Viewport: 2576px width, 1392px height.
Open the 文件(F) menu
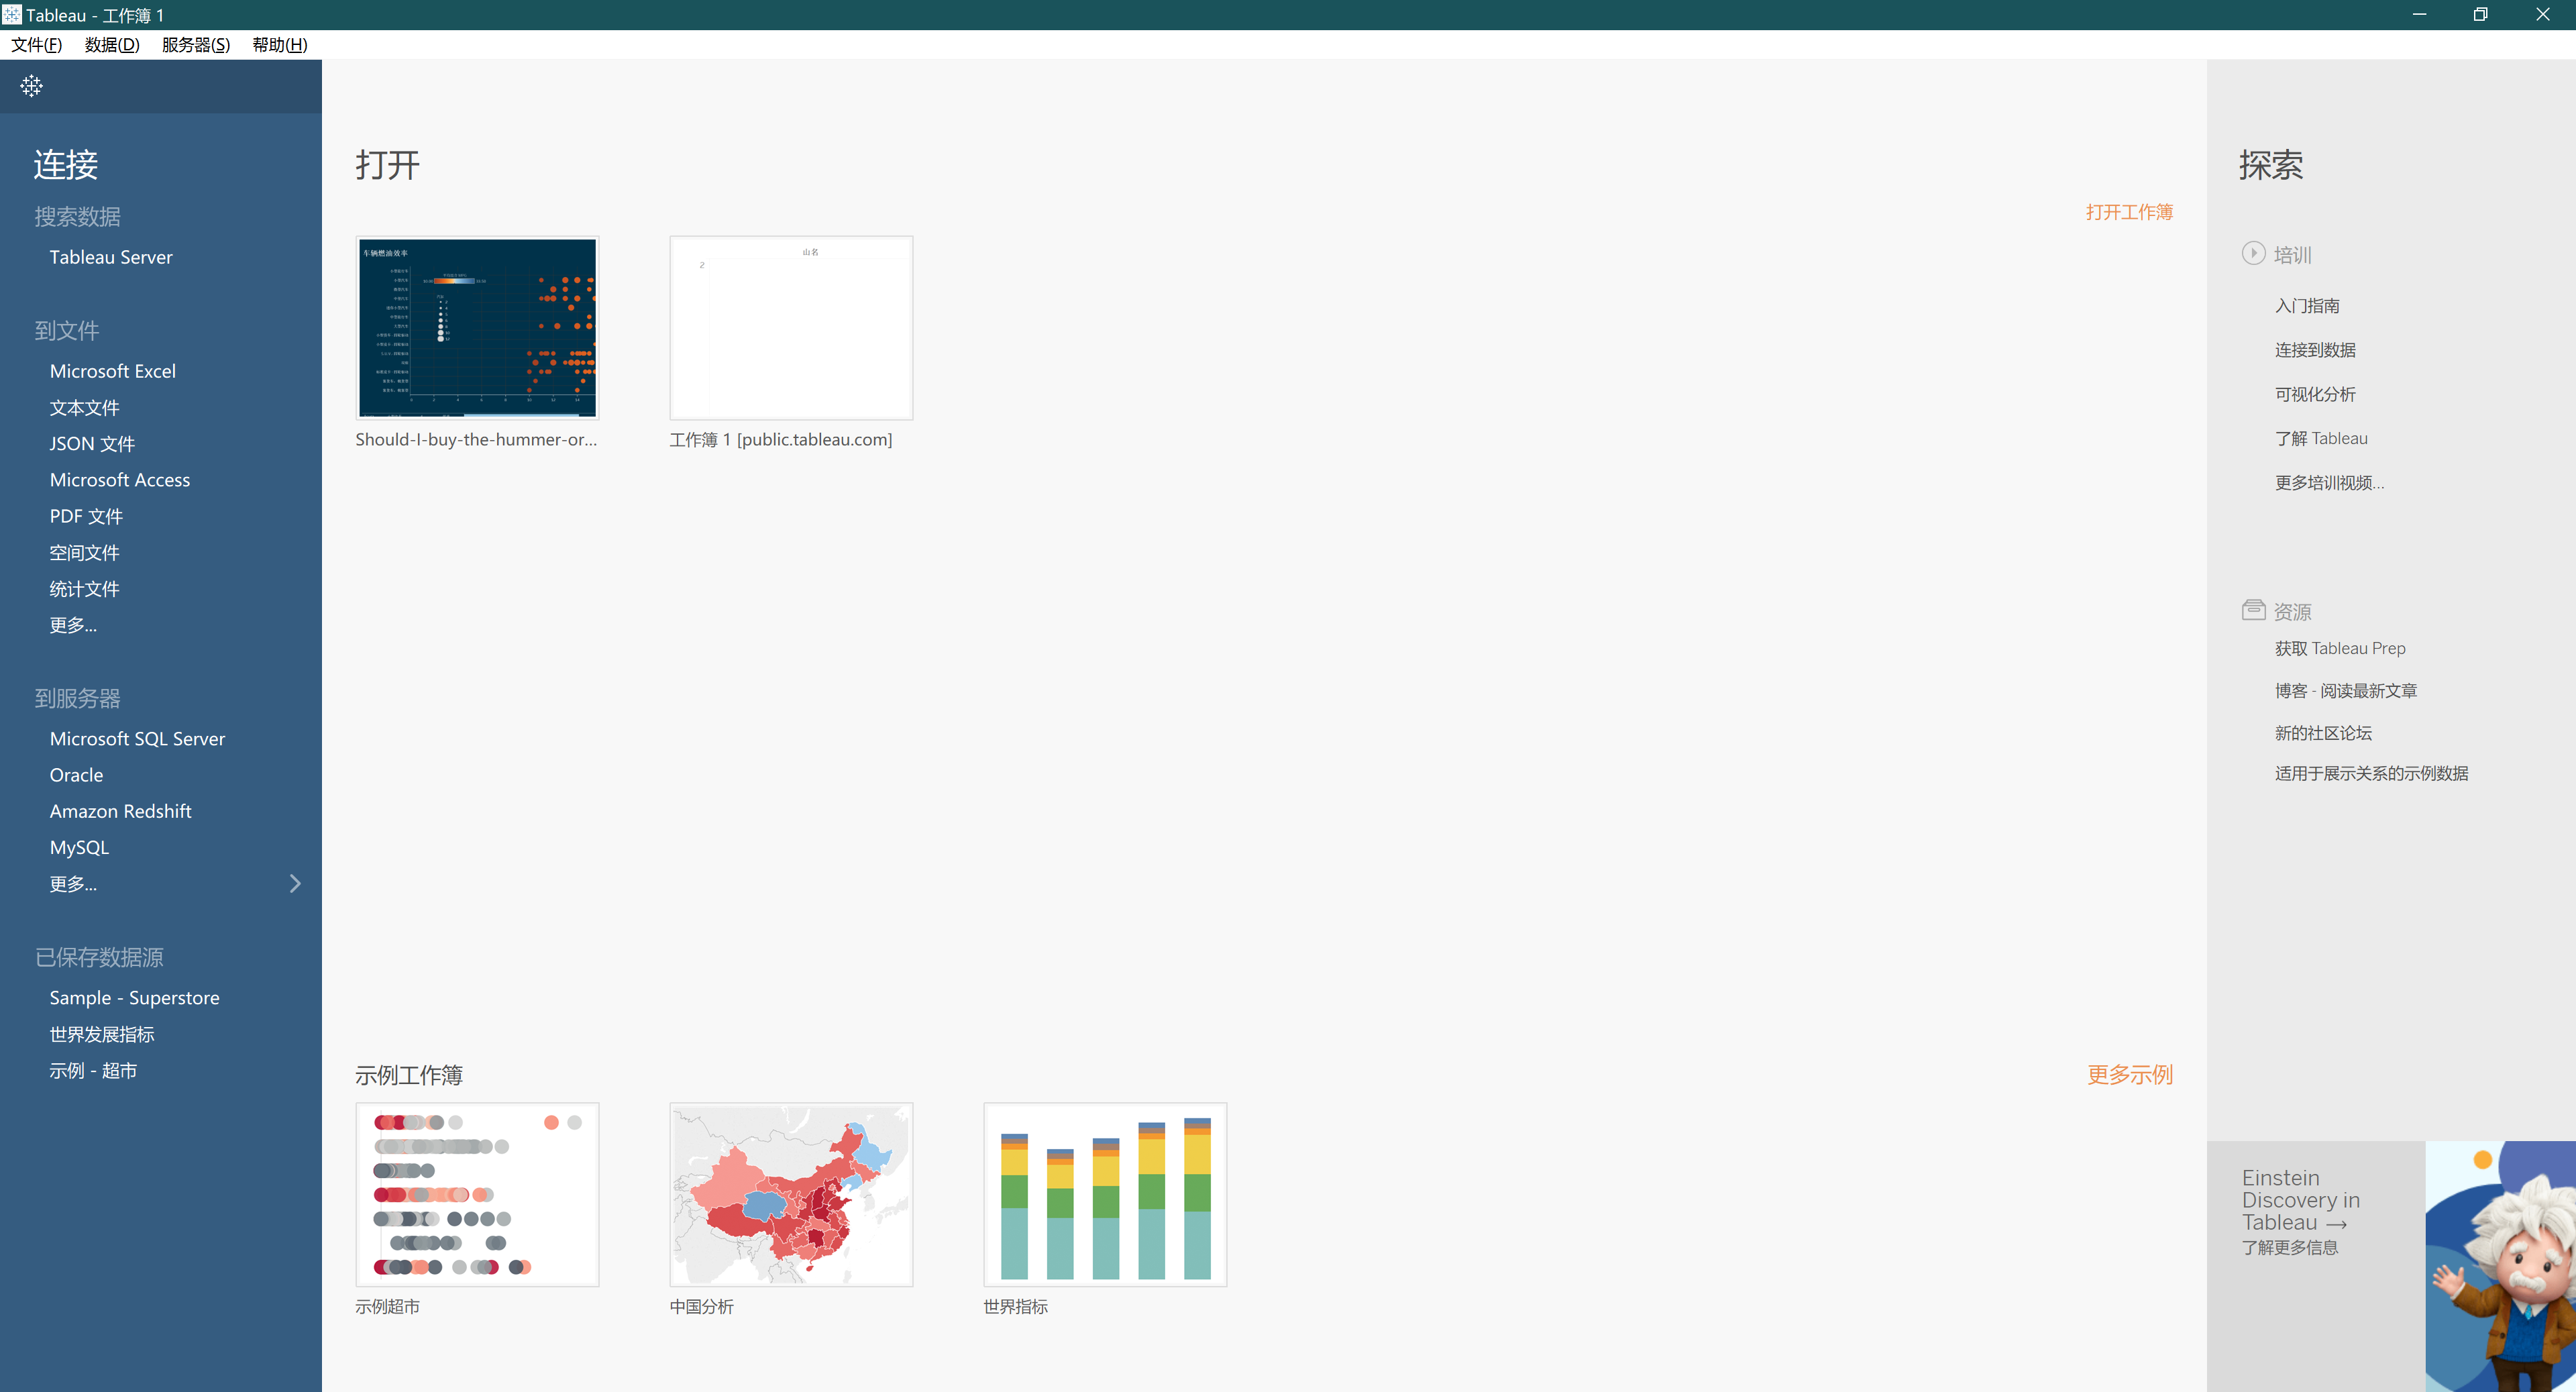pos(36,45)
